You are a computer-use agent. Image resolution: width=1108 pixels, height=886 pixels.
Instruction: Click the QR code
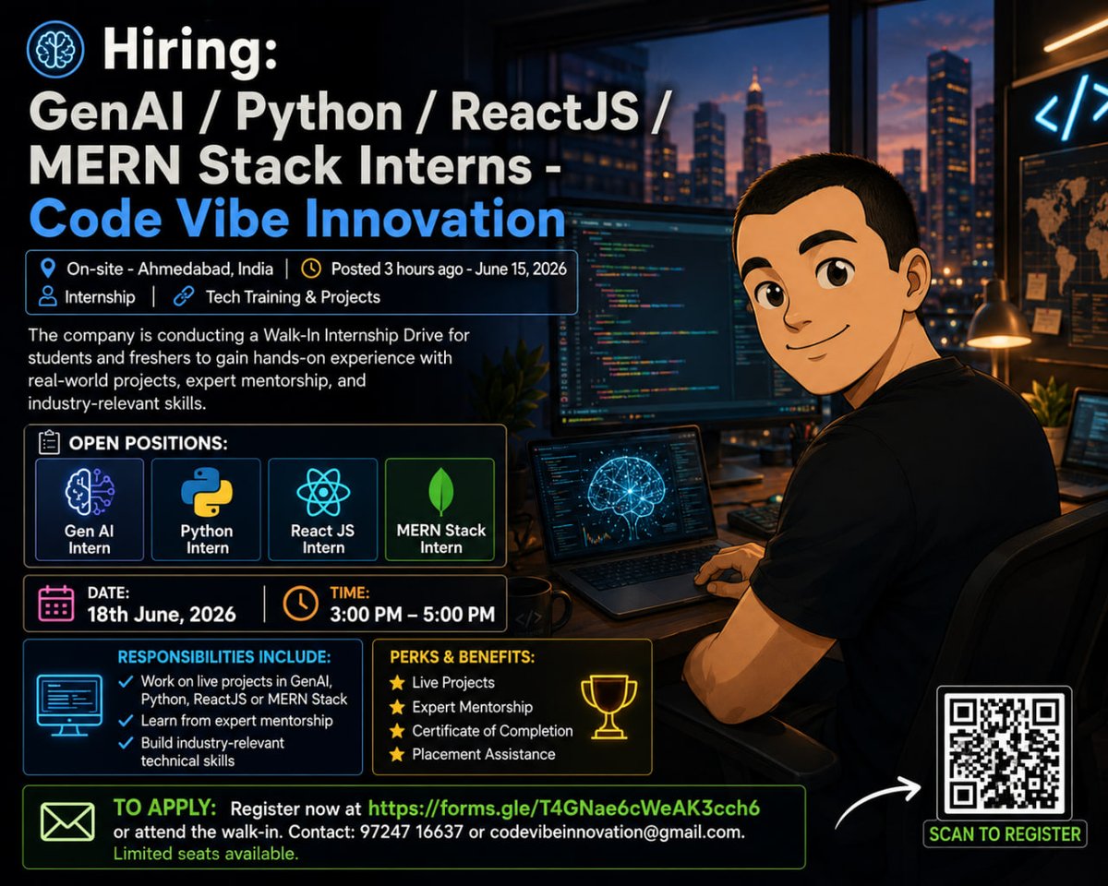pos(1004,752)
